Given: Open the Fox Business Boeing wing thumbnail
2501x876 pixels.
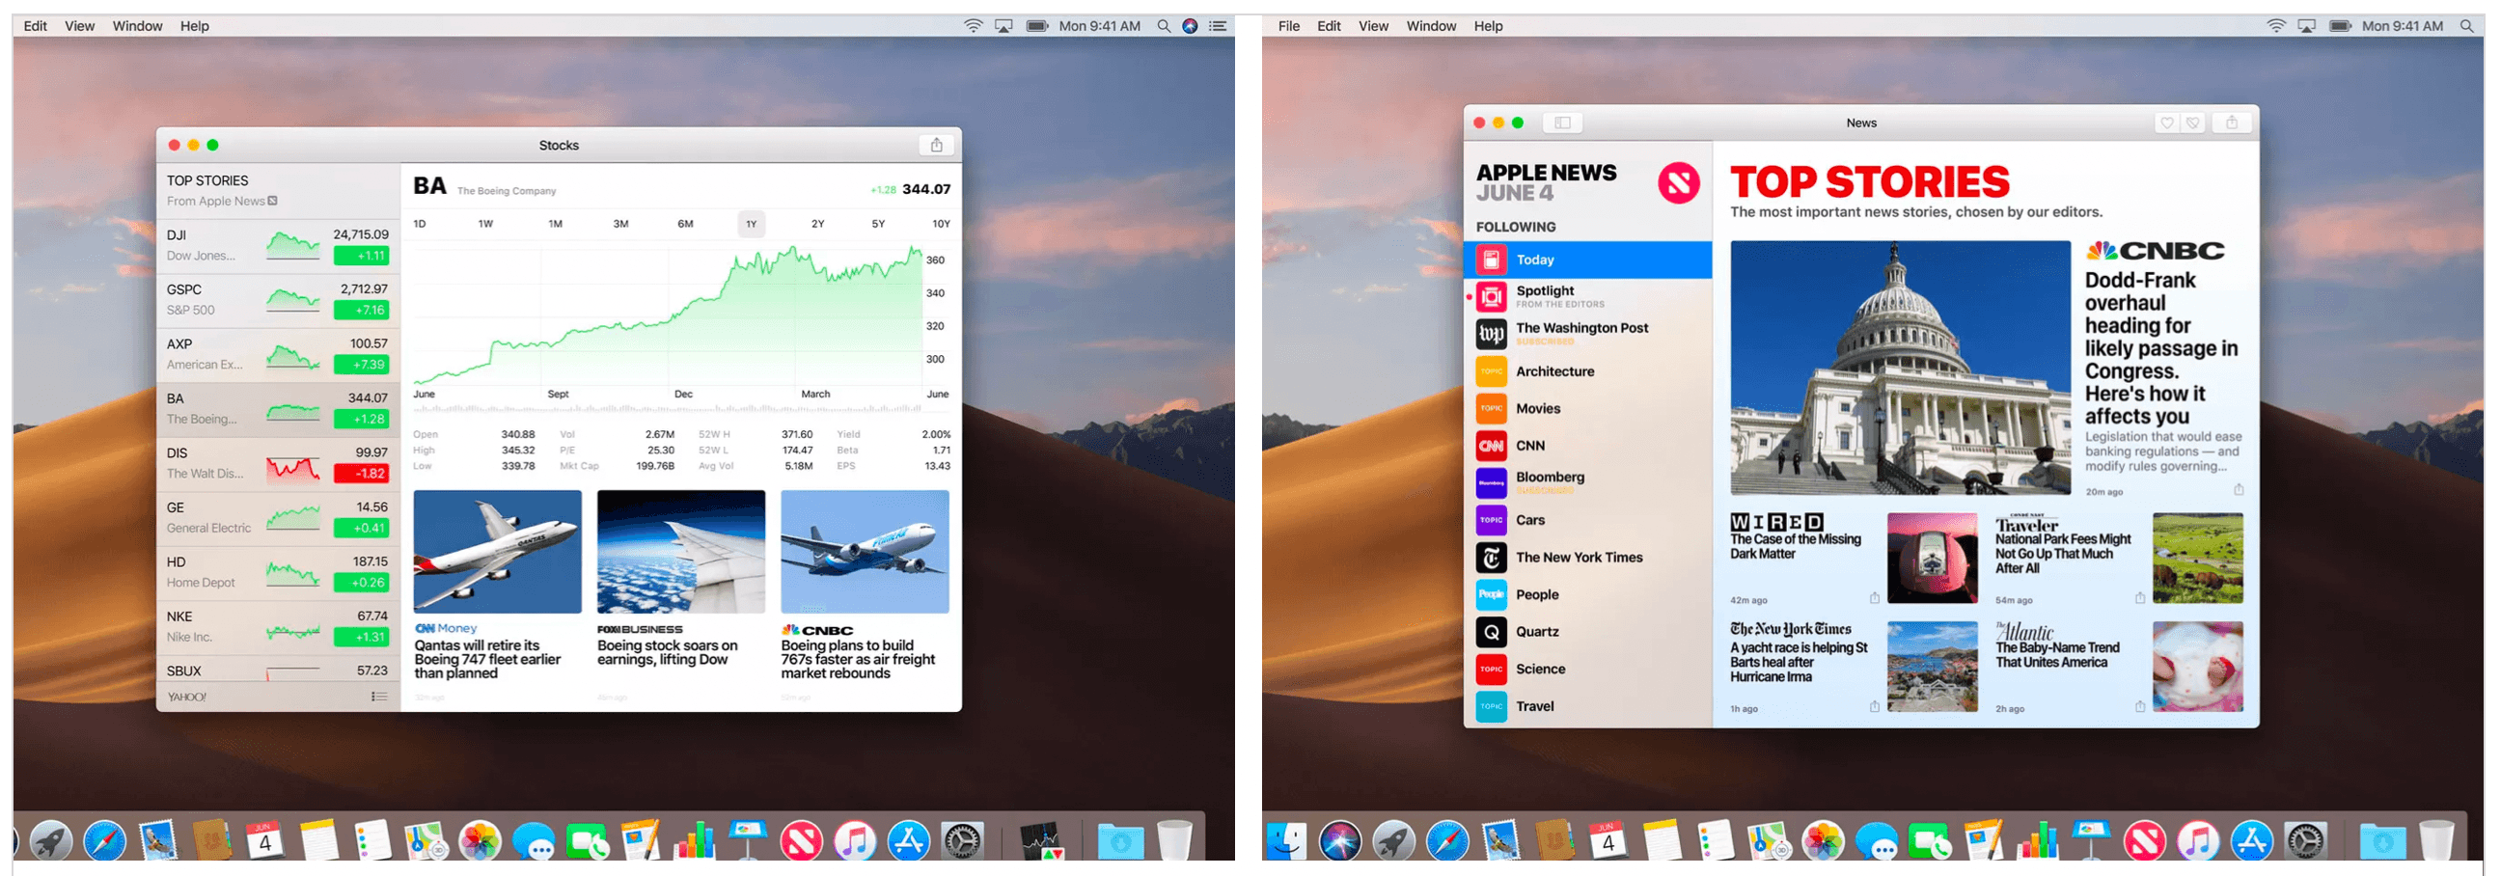Looking at the screenshot, I should pyautogui.click(x=680, y=552).
